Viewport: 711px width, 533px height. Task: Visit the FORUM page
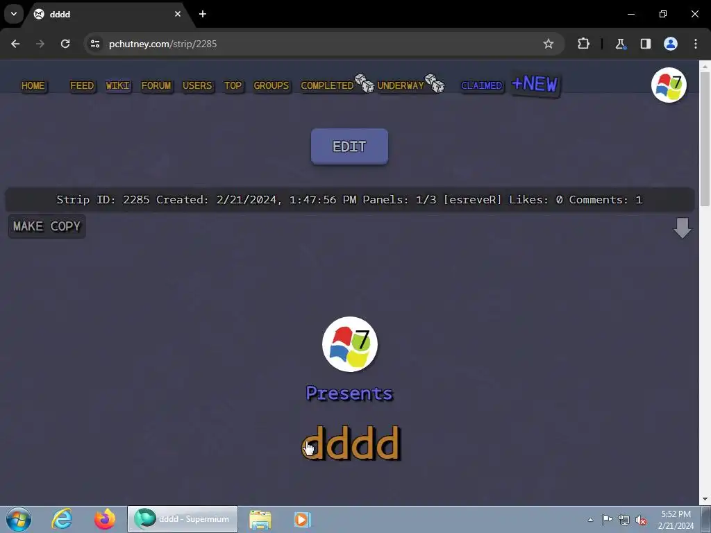tap(156, 85)
